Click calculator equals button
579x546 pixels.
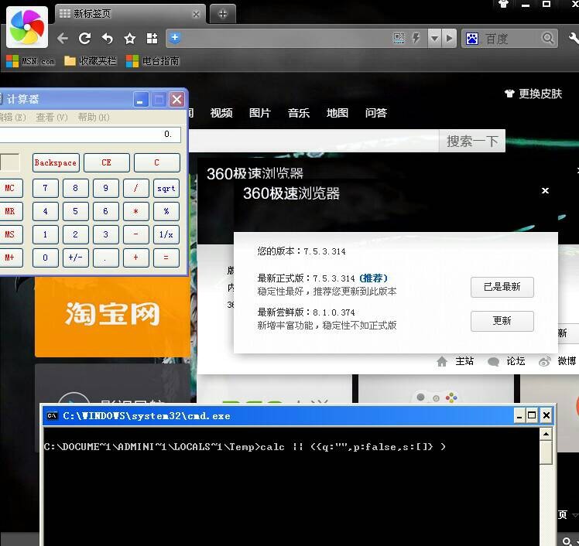point(166,258)
